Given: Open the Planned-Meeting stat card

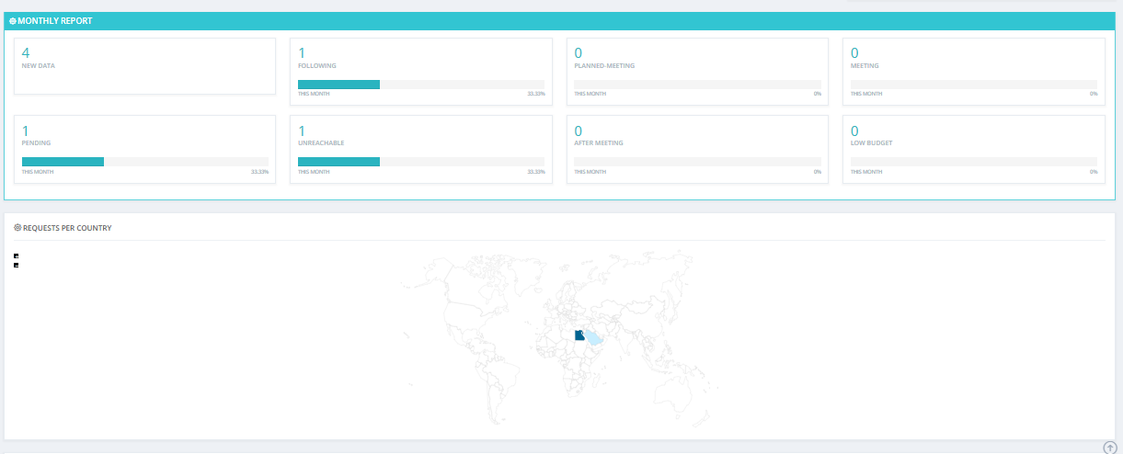Looking at the screenshot, I should click(x=697, y=72).
